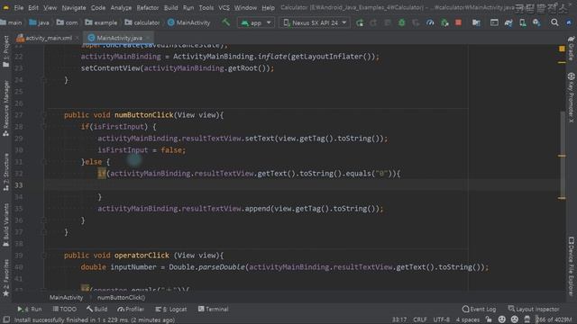Viewport: 577px width, 324px height.
Task: Collapse the operatorClick method fold marker
Action: click(43, 256)
